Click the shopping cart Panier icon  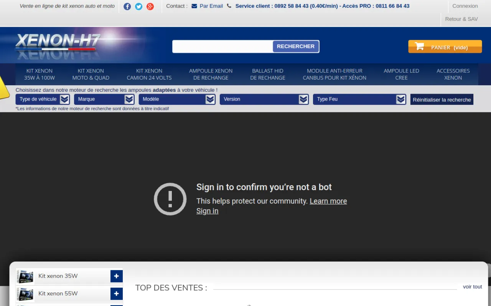(x=420, y=47)
